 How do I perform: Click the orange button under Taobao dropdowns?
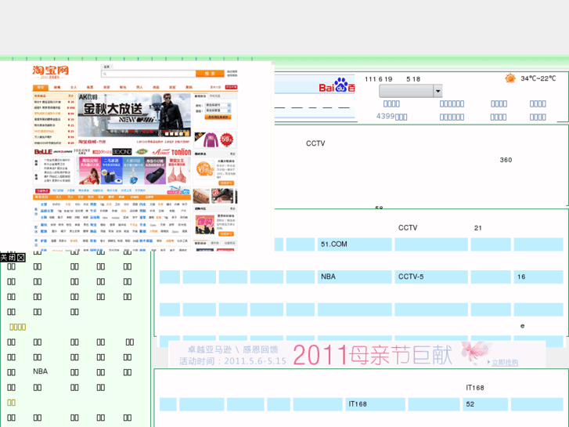click(x=218, y=117)
